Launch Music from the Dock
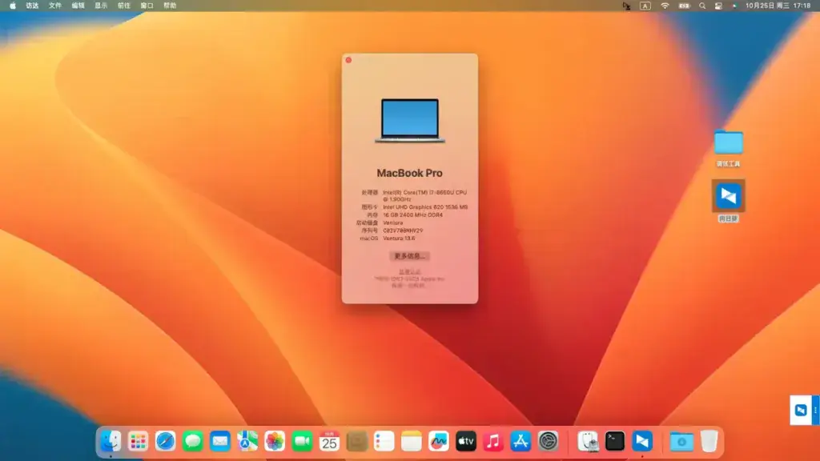Screen dimensions: 820x461 (492, 442)
